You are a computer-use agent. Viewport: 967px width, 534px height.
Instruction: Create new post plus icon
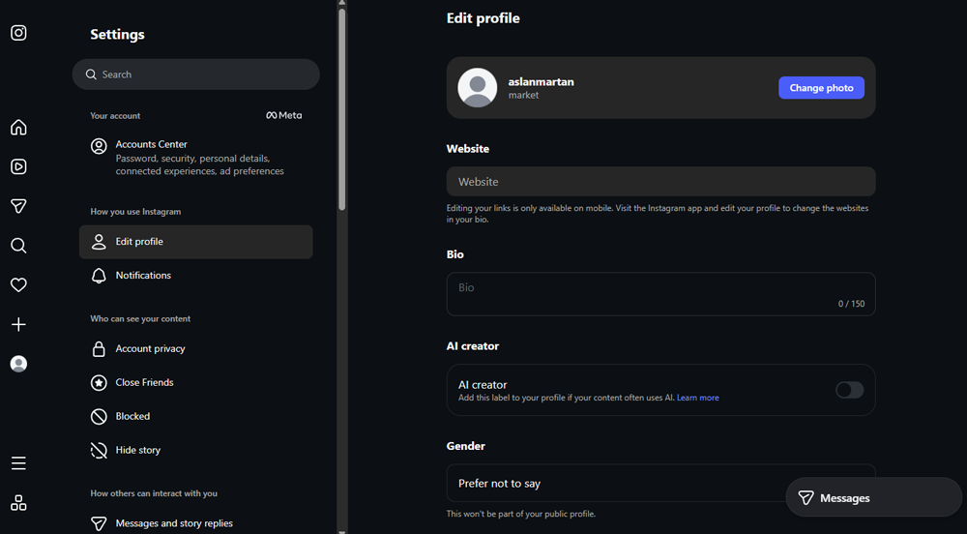pyautogui.click(x=18, y=324)
